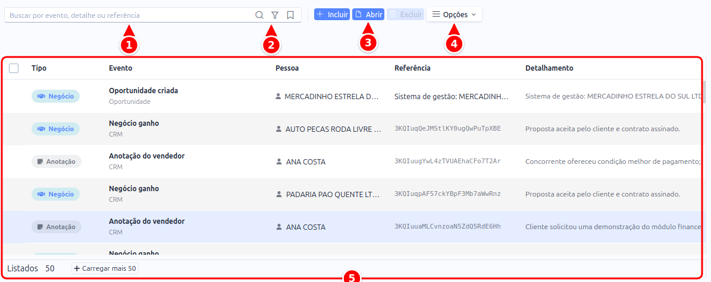
Task: Select the Oportunidade criada event text
Action: tap(143, 90)
